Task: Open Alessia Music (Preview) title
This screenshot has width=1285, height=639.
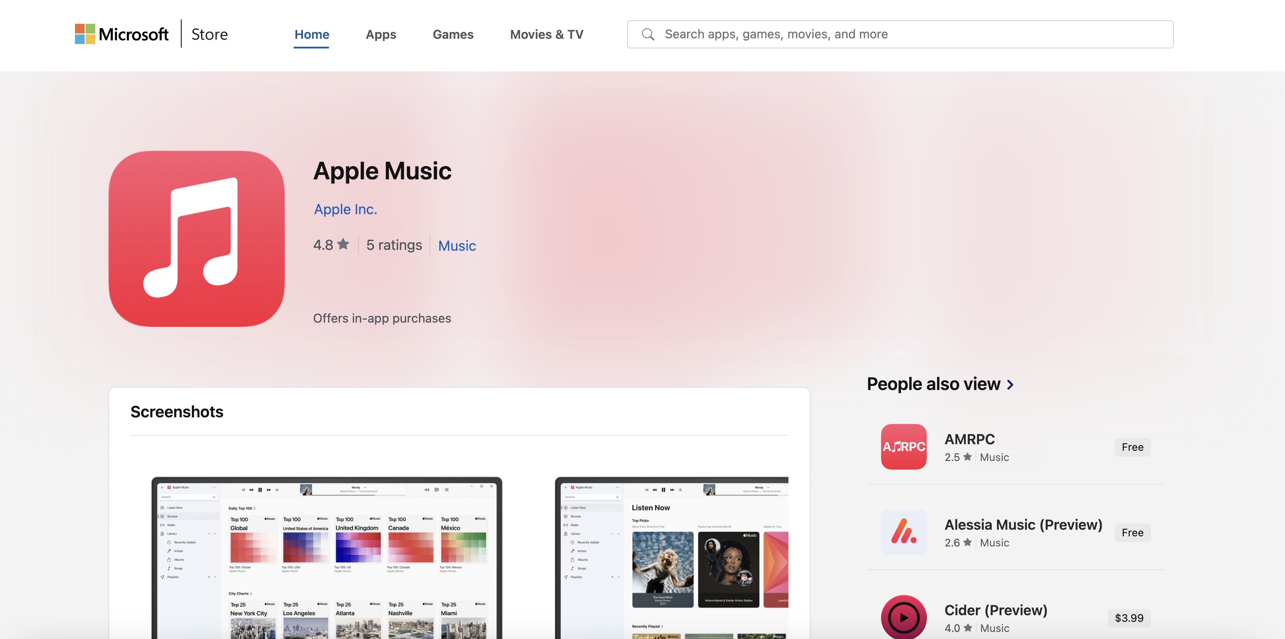Action: (x=1023, y=524)
